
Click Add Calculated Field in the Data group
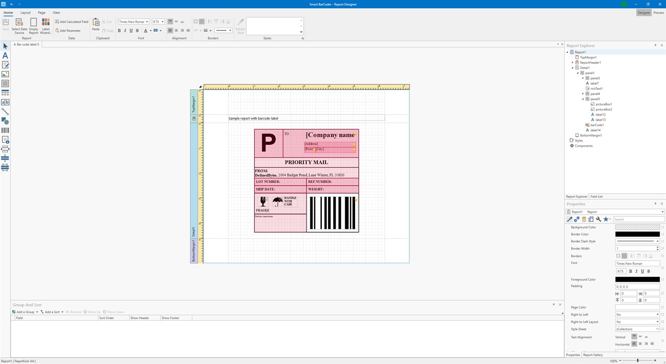click(71, 21)
